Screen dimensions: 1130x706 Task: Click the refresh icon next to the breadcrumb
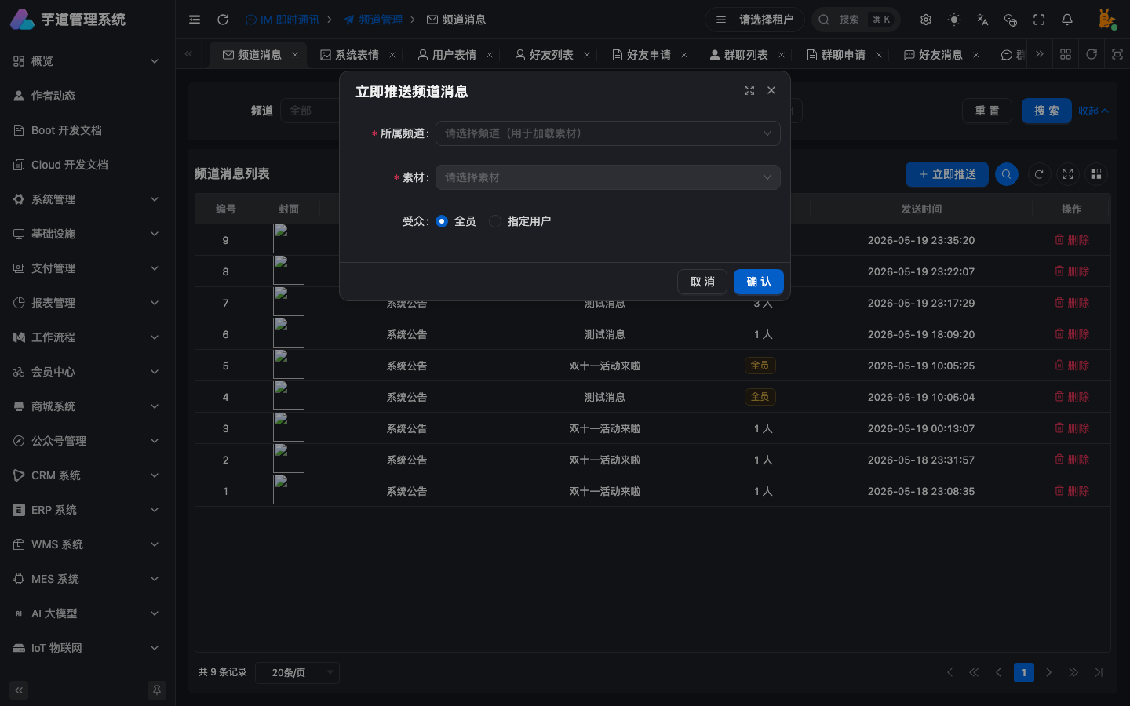click(x=223, y=20)
